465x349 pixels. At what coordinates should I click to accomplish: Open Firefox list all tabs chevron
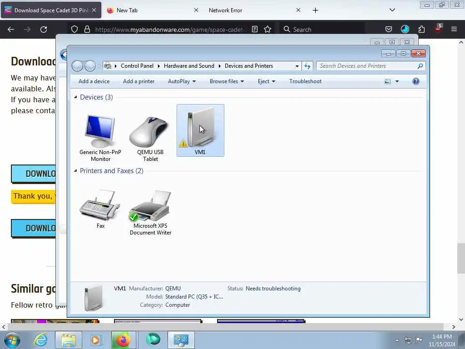392,10
